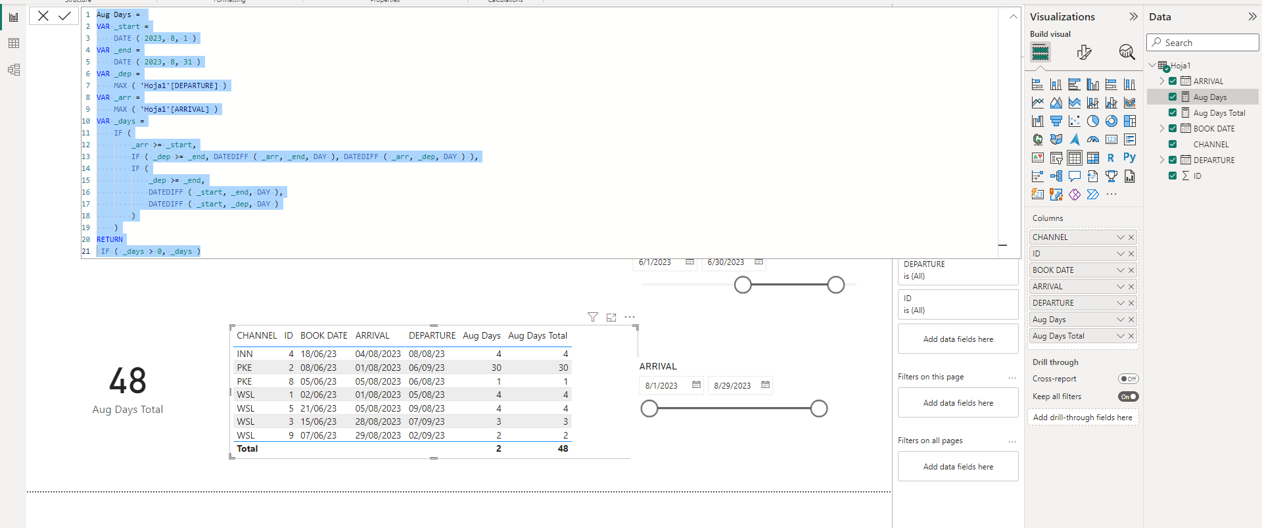The image size is (1262, 528).
Task: Select the Matrix visual
Action: coord(1093,158)
